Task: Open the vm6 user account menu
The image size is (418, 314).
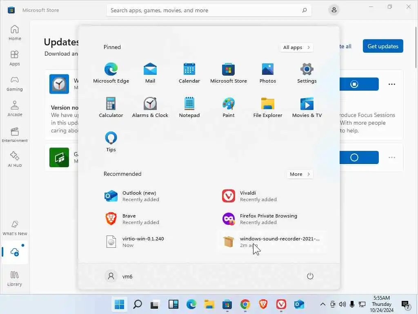Action: point(119,276)
